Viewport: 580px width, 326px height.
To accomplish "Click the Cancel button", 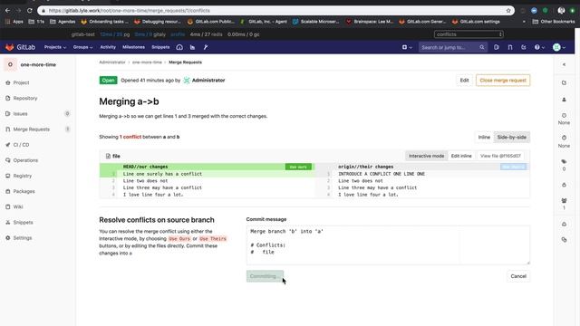I will [518, 276].
